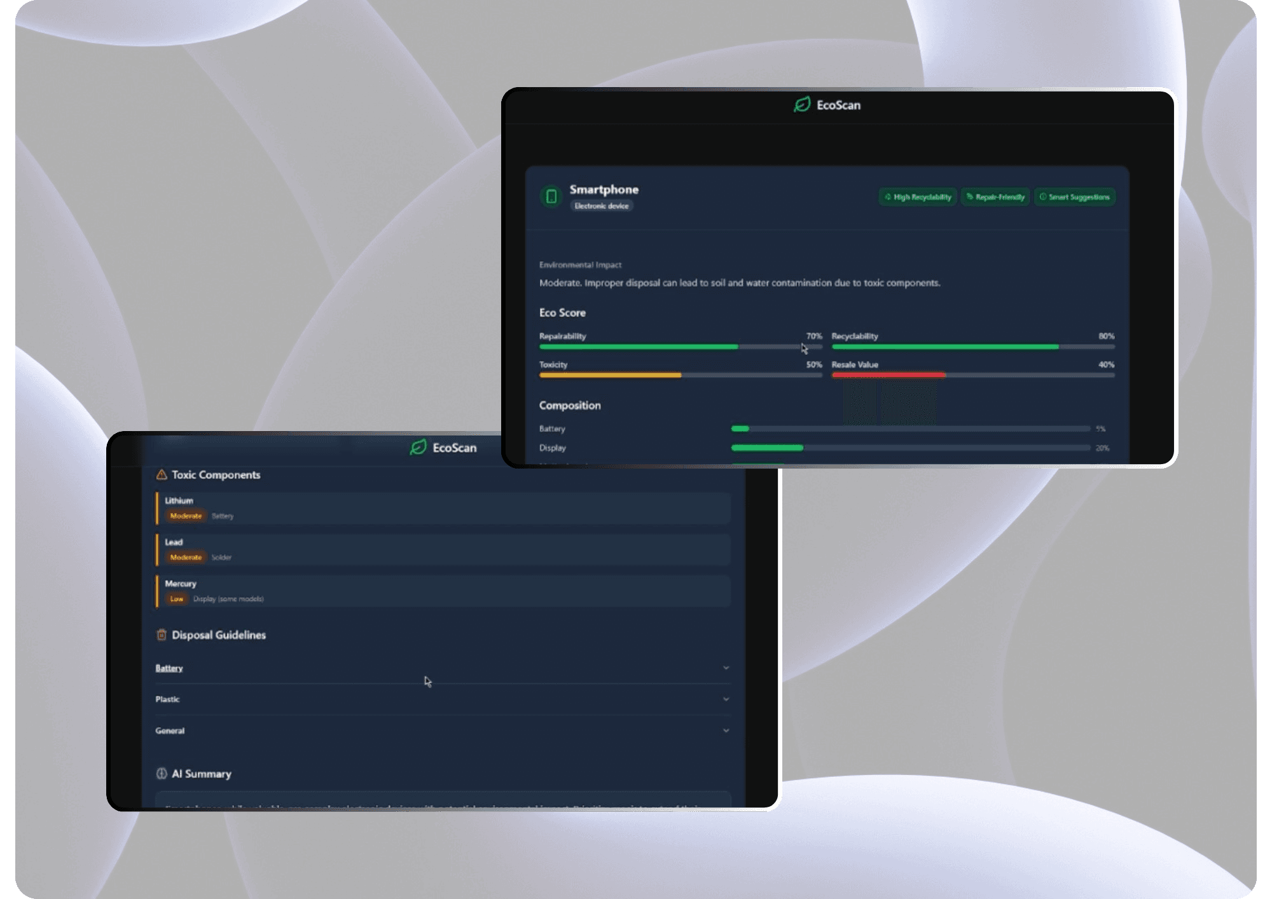
Task: Select the Lead toxic component row
Action: (x=443, y=549)
